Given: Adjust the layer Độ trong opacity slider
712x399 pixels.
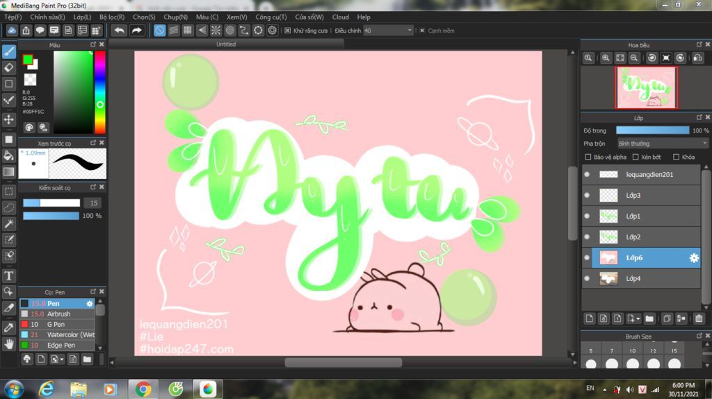Looking at the screenshot, I should 652,130.
